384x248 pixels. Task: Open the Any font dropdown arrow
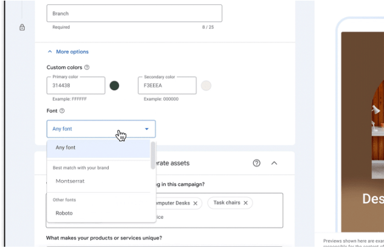pyautogui.click(x=146, y=129)
